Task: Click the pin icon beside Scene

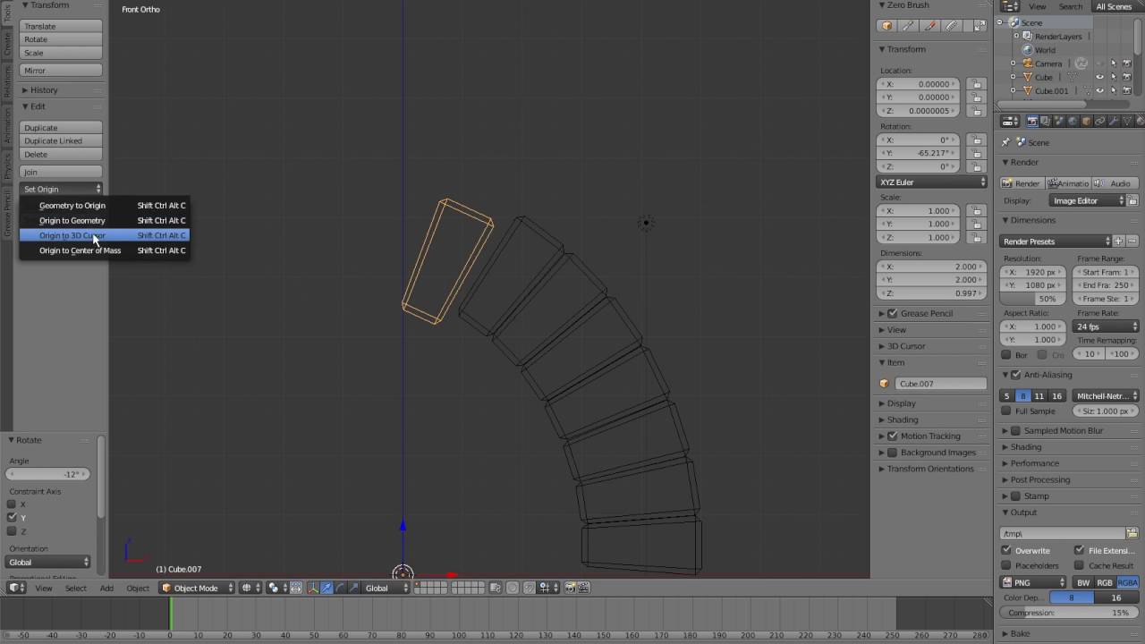Action: [1006, 142]
